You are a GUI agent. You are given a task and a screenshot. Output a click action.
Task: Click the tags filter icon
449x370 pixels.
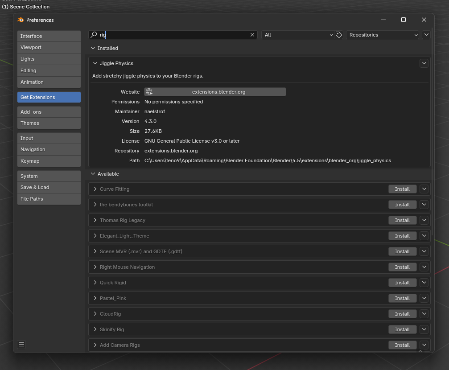[339, 35]
